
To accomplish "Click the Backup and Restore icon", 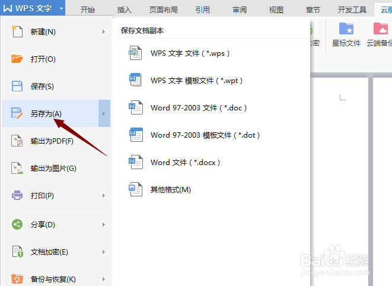I will click(17, 279).
